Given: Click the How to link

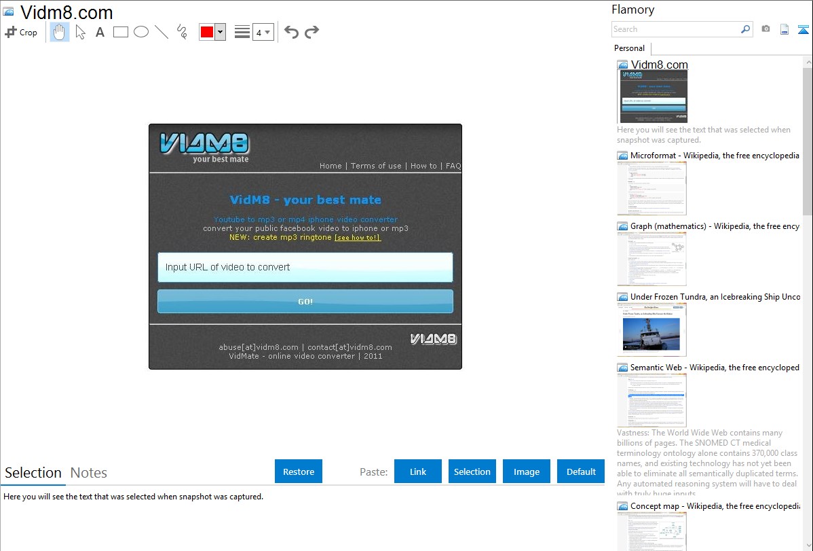Looking at the screenshot, I should (423, 166).
